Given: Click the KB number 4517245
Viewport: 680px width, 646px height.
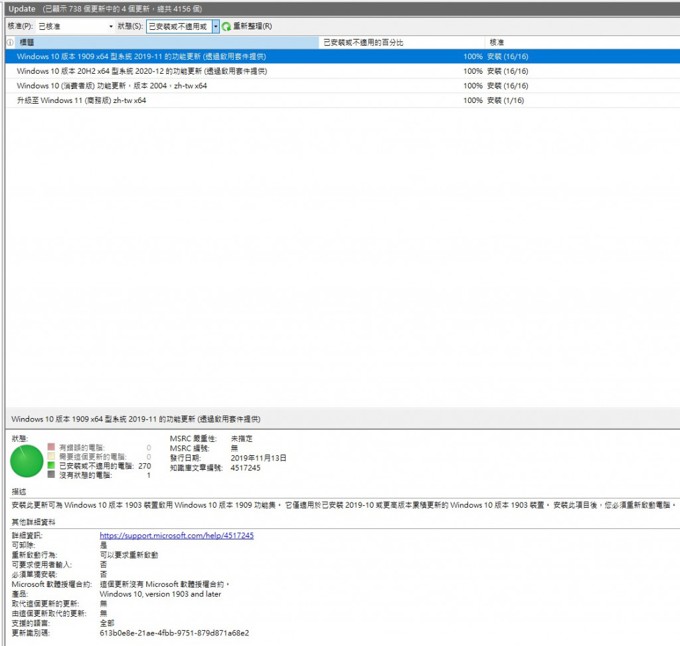Looking at the screenshot, I should pos(246,468).
